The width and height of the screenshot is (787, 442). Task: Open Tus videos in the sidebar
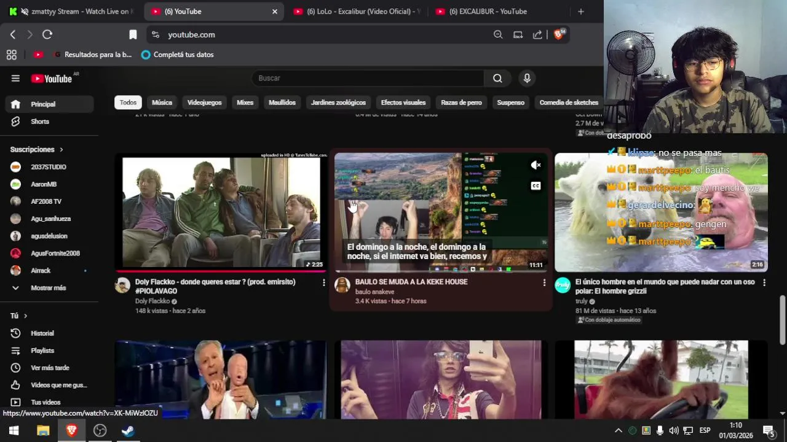49,402
